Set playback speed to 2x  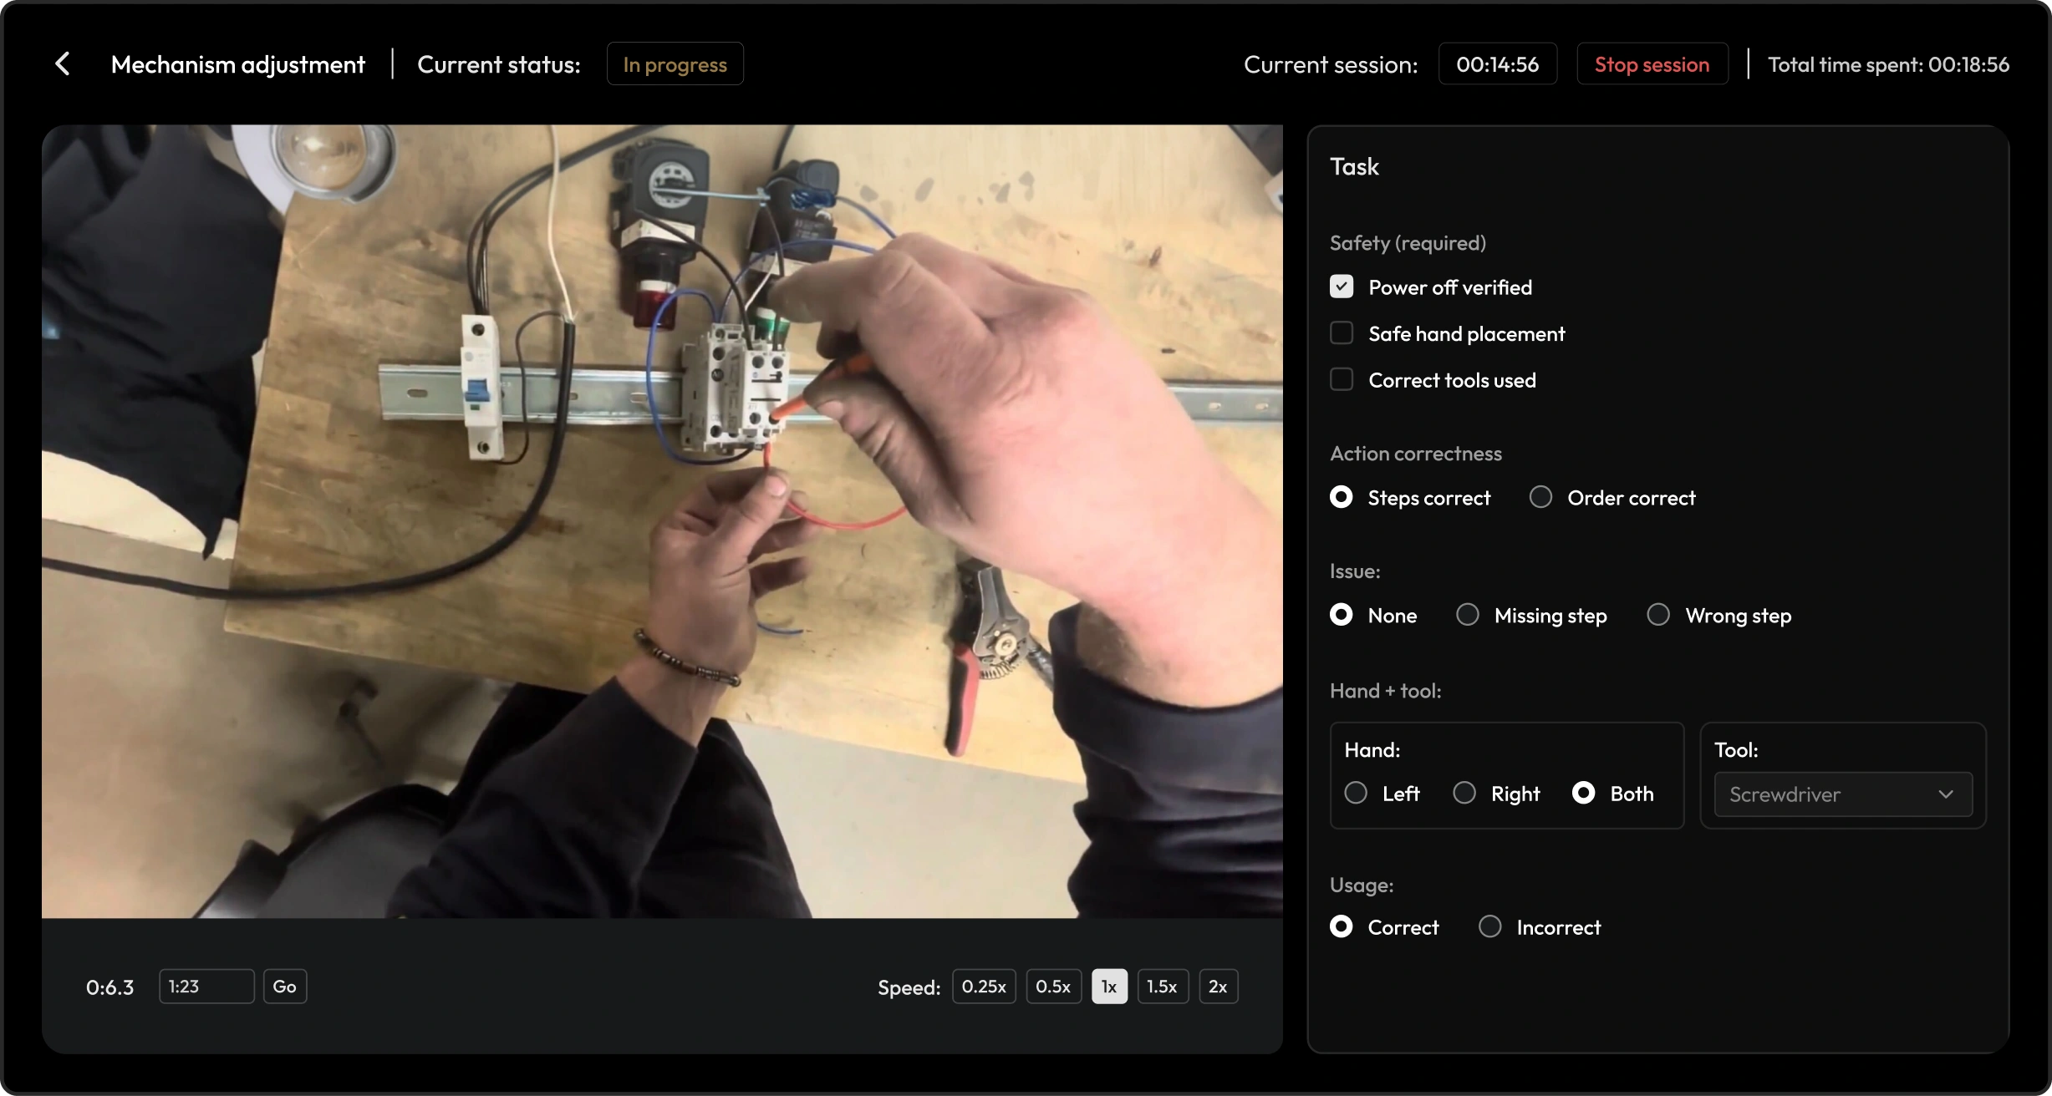(x=1218, y=986)
